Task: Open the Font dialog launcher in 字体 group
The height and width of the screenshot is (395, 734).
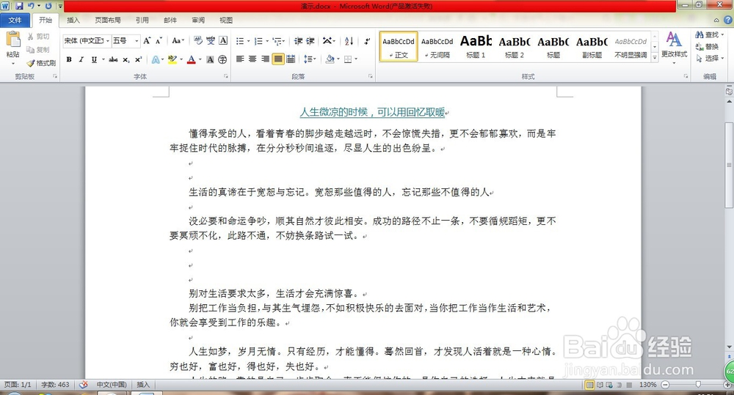Action: click(226, 75)
